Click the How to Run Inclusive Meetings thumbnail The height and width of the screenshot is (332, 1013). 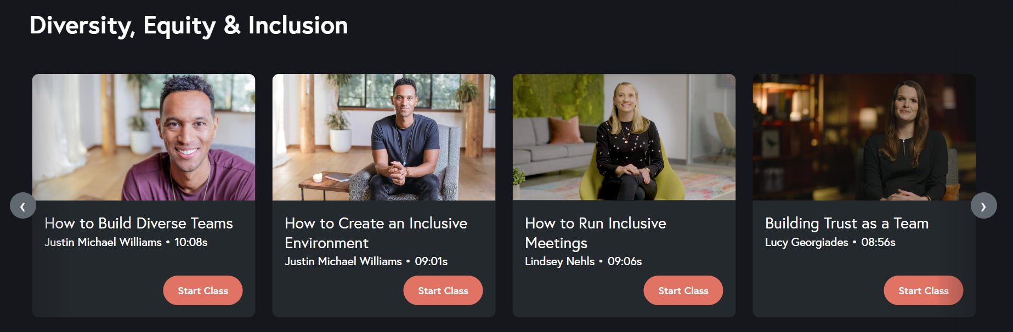624,138
